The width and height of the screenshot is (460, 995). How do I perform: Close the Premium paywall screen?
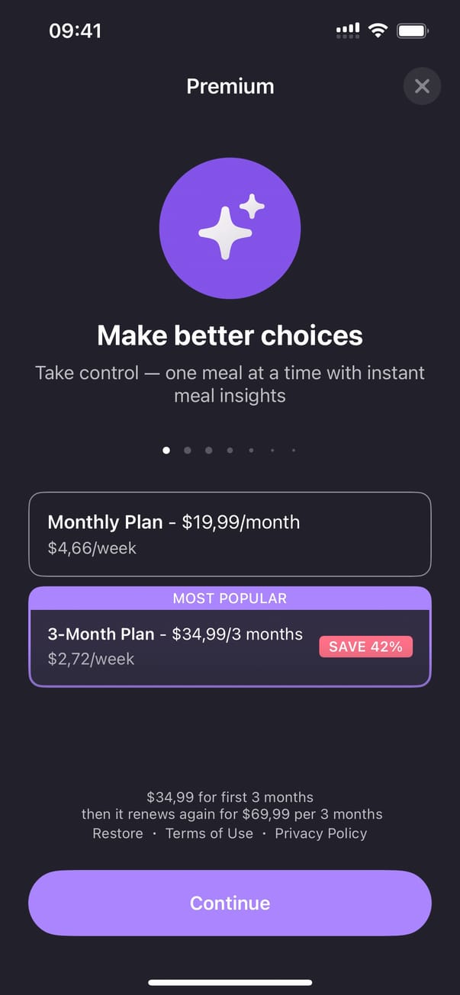422,86
